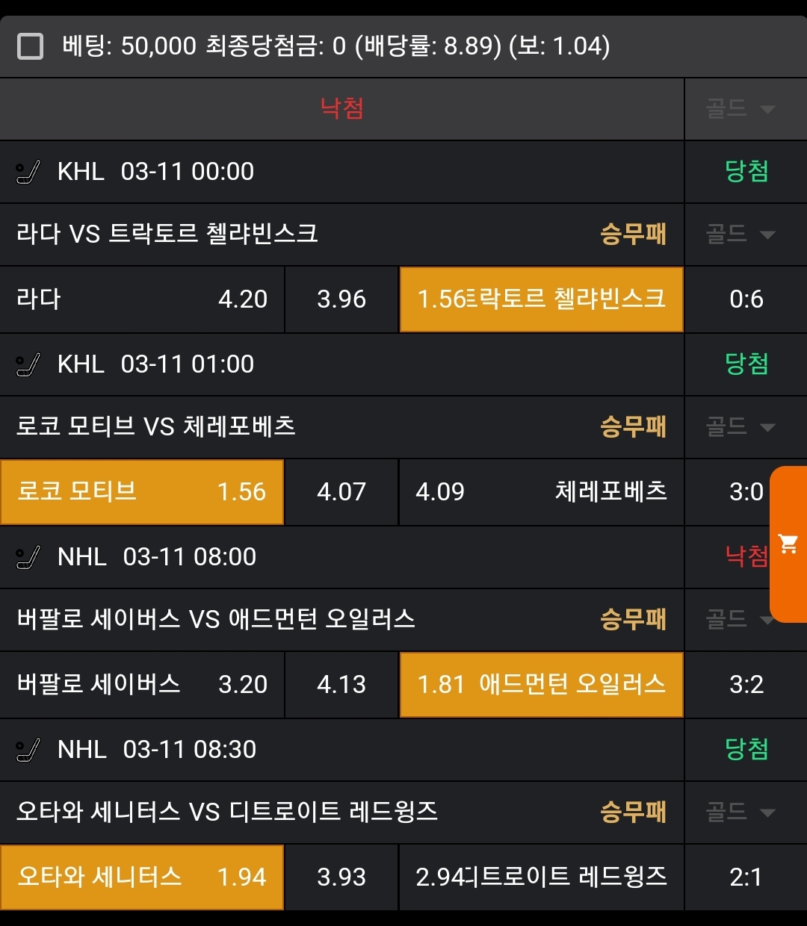Select 체레포베츠 away odds 4.09
Image resolution: width=807 pixels, height=926 pixels.
pos(541,492)
